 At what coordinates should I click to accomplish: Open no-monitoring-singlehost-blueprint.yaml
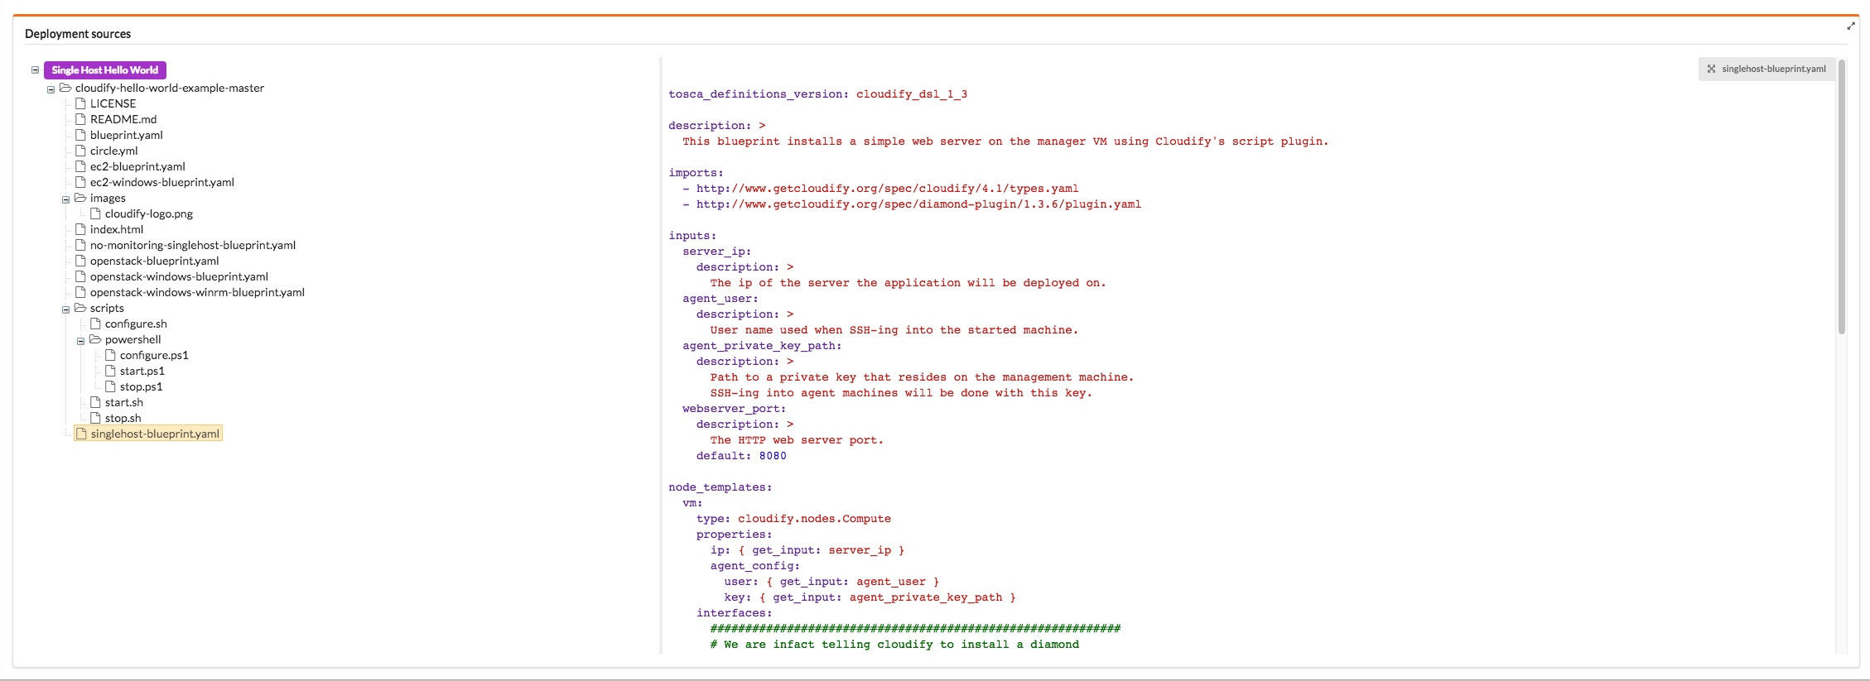click(x=193, y=245)
